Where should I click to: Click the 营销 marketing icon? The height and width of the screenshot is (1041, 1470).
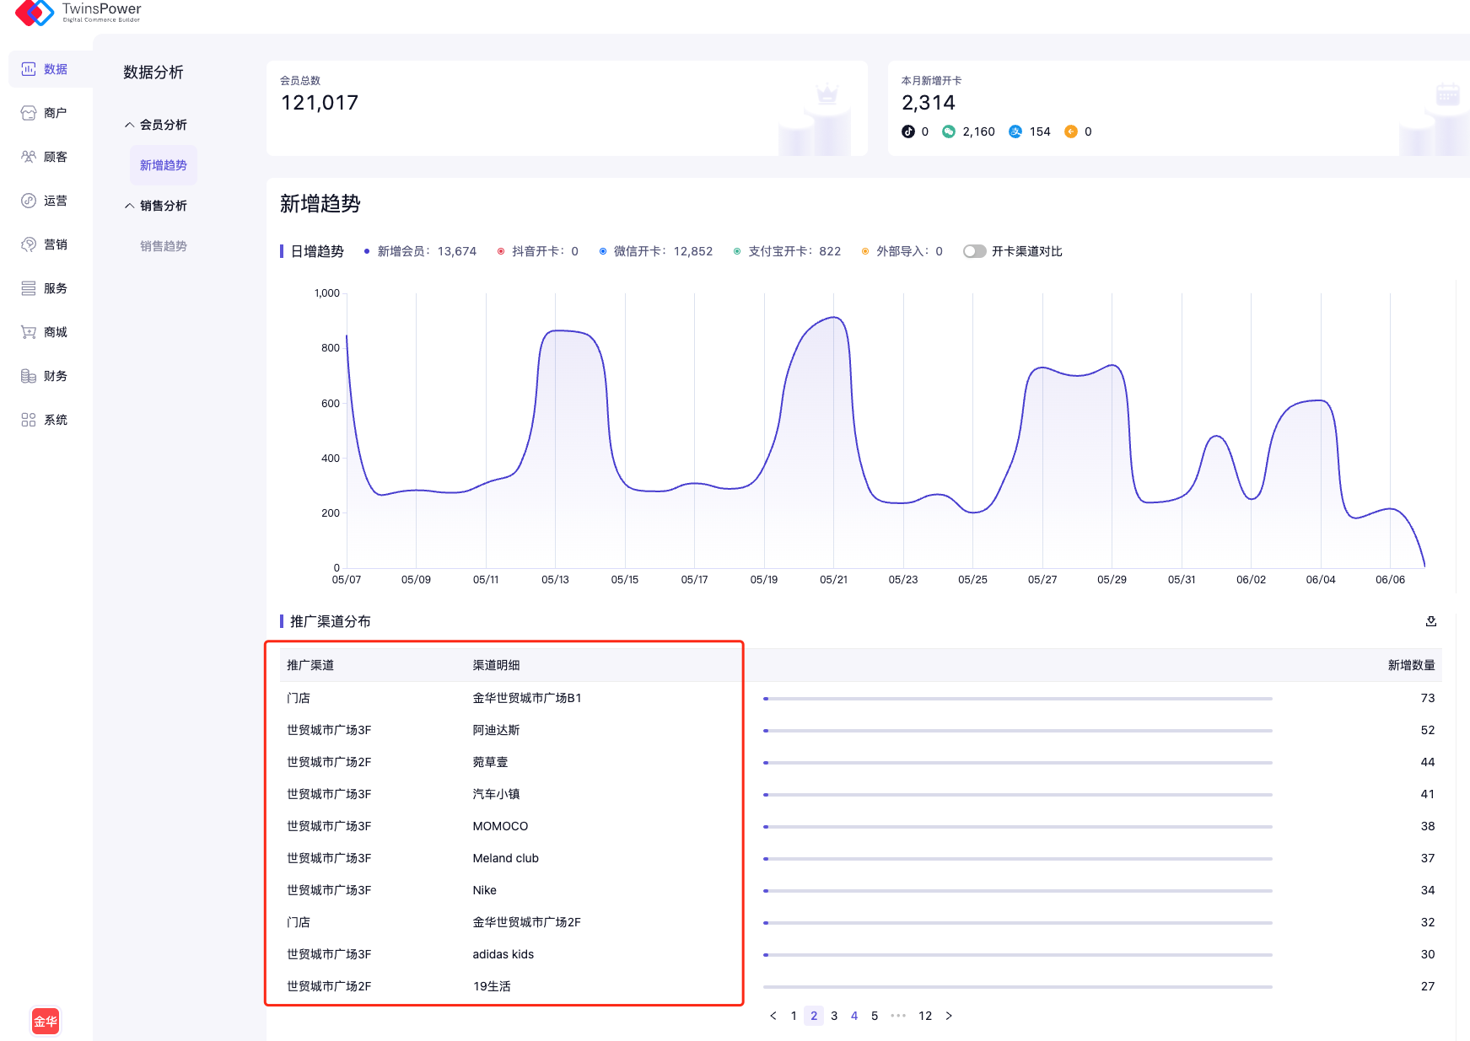tap(29, 244)
